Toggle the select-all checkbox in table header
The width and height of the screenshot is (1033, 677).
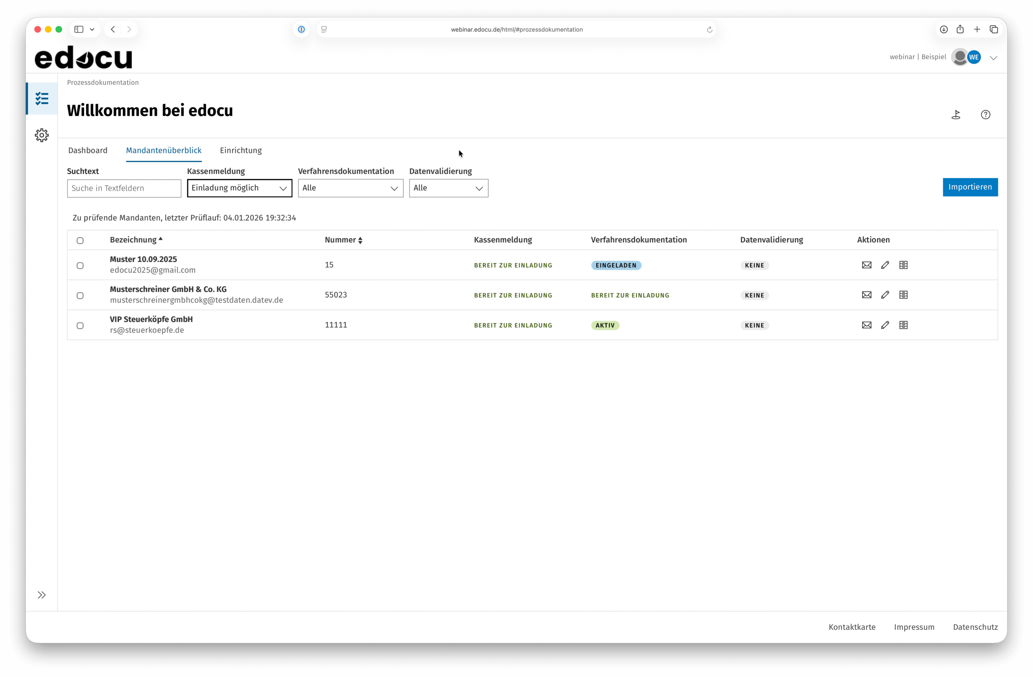80,241
